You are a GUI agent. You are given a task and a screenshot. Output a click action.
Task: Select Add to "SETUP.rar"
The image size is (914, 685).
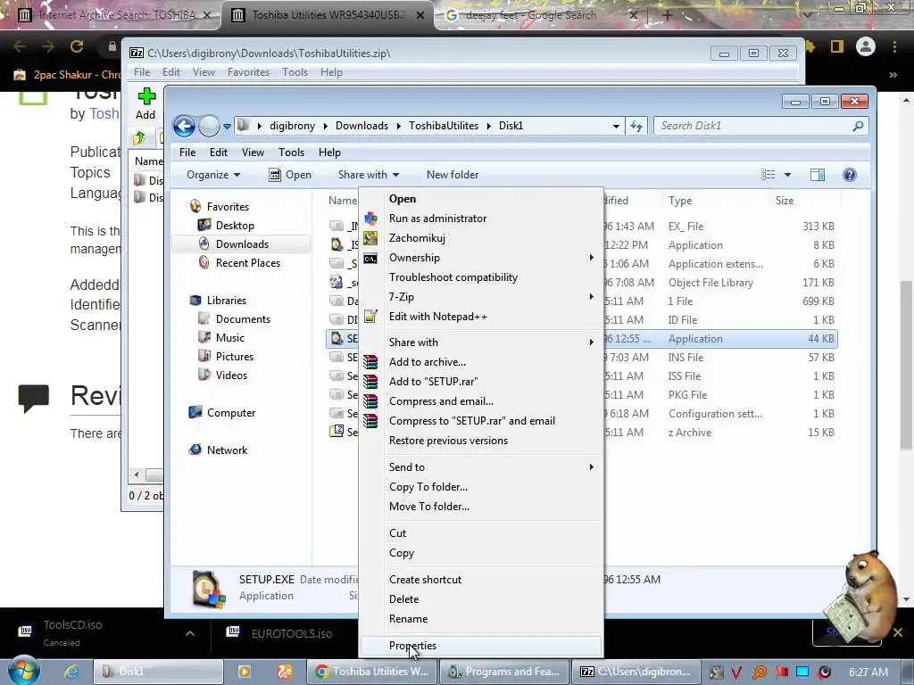(x=481, y=382)
